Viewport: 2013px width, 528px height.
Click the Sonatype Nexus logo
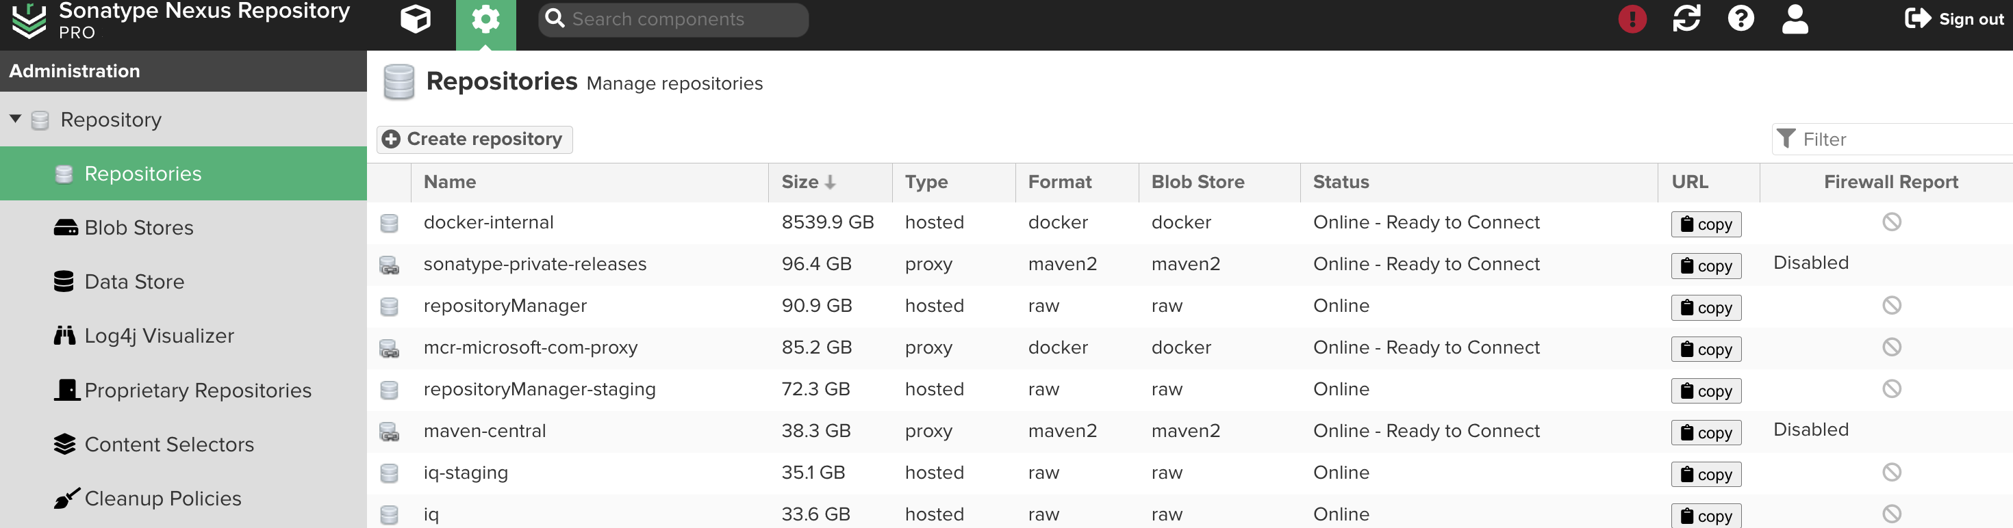click(29, 21)
